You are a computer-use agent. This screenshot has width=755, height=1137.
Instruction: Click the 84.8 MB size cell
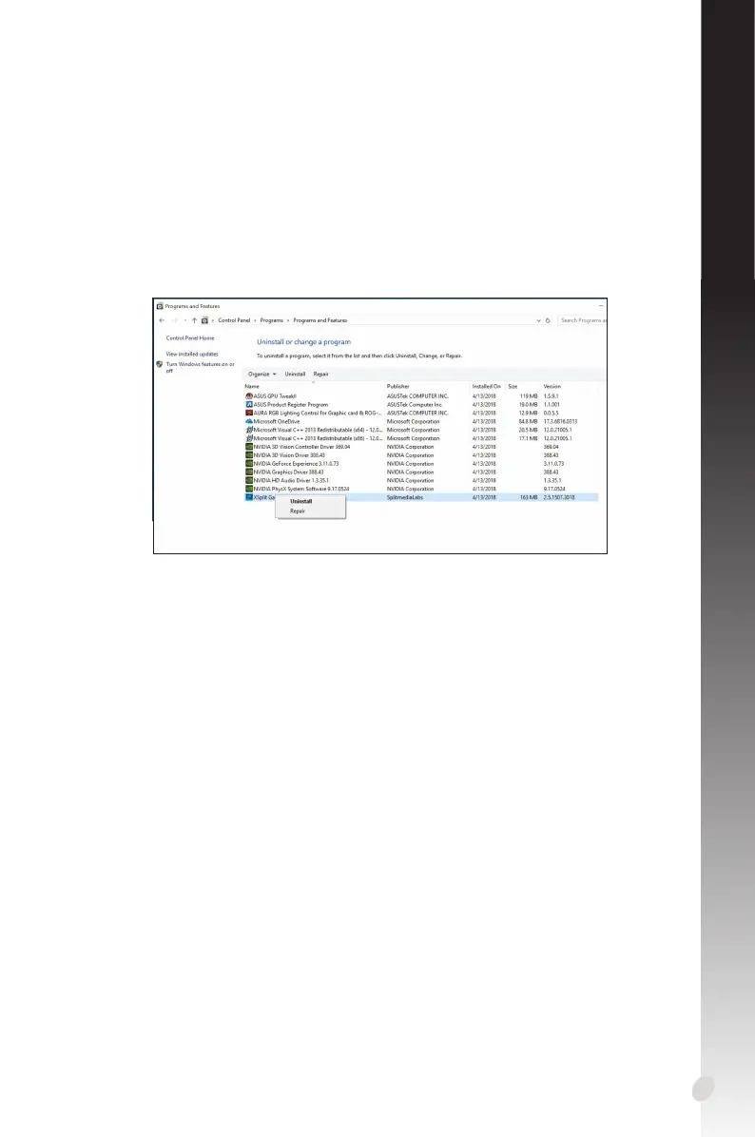[528, 421]
